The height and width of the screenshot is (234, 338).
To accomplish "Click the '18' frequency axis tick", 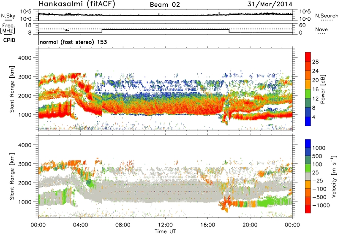I will click(x=28, y=25).
